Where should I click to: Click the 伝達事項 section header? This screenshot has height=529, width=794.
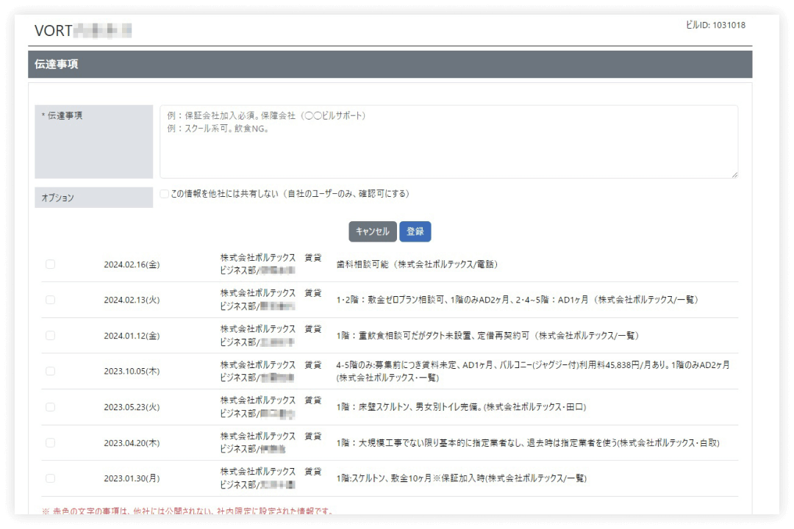coord(390,65)
